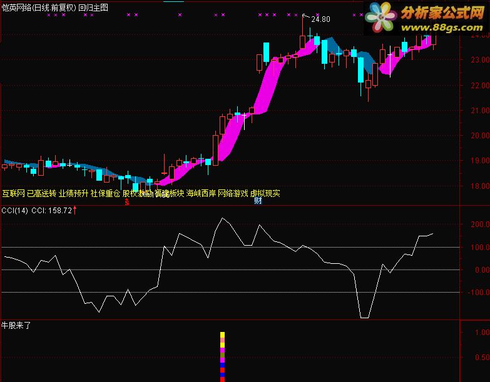
Task: Select the 海峡西岸 tag
Action: [201, 193]
